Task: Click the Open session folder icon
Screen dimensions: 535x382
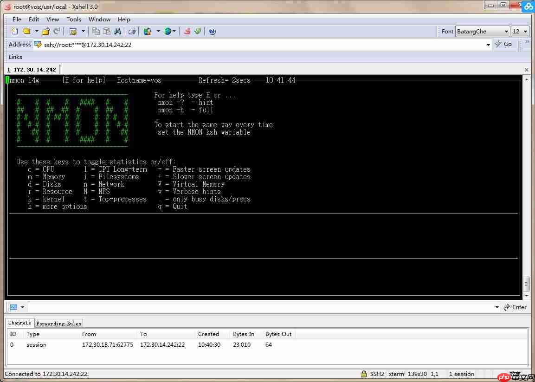Action: coord(26,32)
